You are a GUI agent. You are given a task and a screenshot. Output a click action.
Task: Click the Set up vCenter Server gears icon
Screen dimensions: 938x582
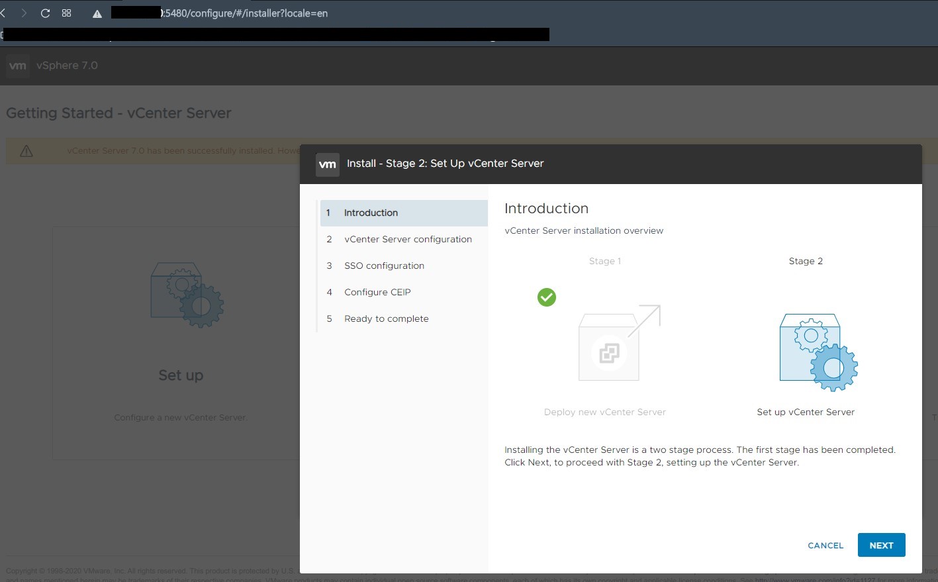pyautogui.click(x=819, y=352)
